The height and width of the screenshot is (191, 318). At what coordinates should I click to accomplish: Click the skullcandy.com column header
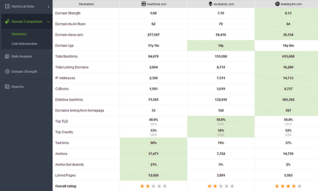point(221,4)
